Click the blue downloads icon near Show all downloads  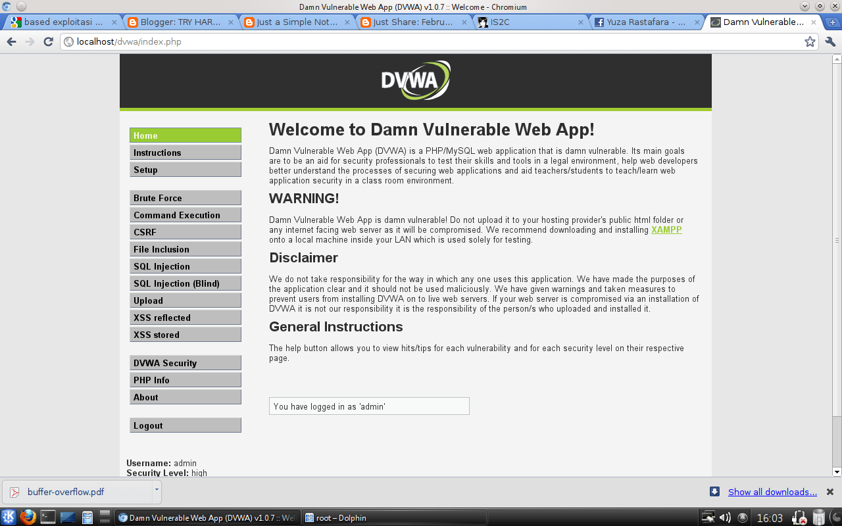click(714, 492)
